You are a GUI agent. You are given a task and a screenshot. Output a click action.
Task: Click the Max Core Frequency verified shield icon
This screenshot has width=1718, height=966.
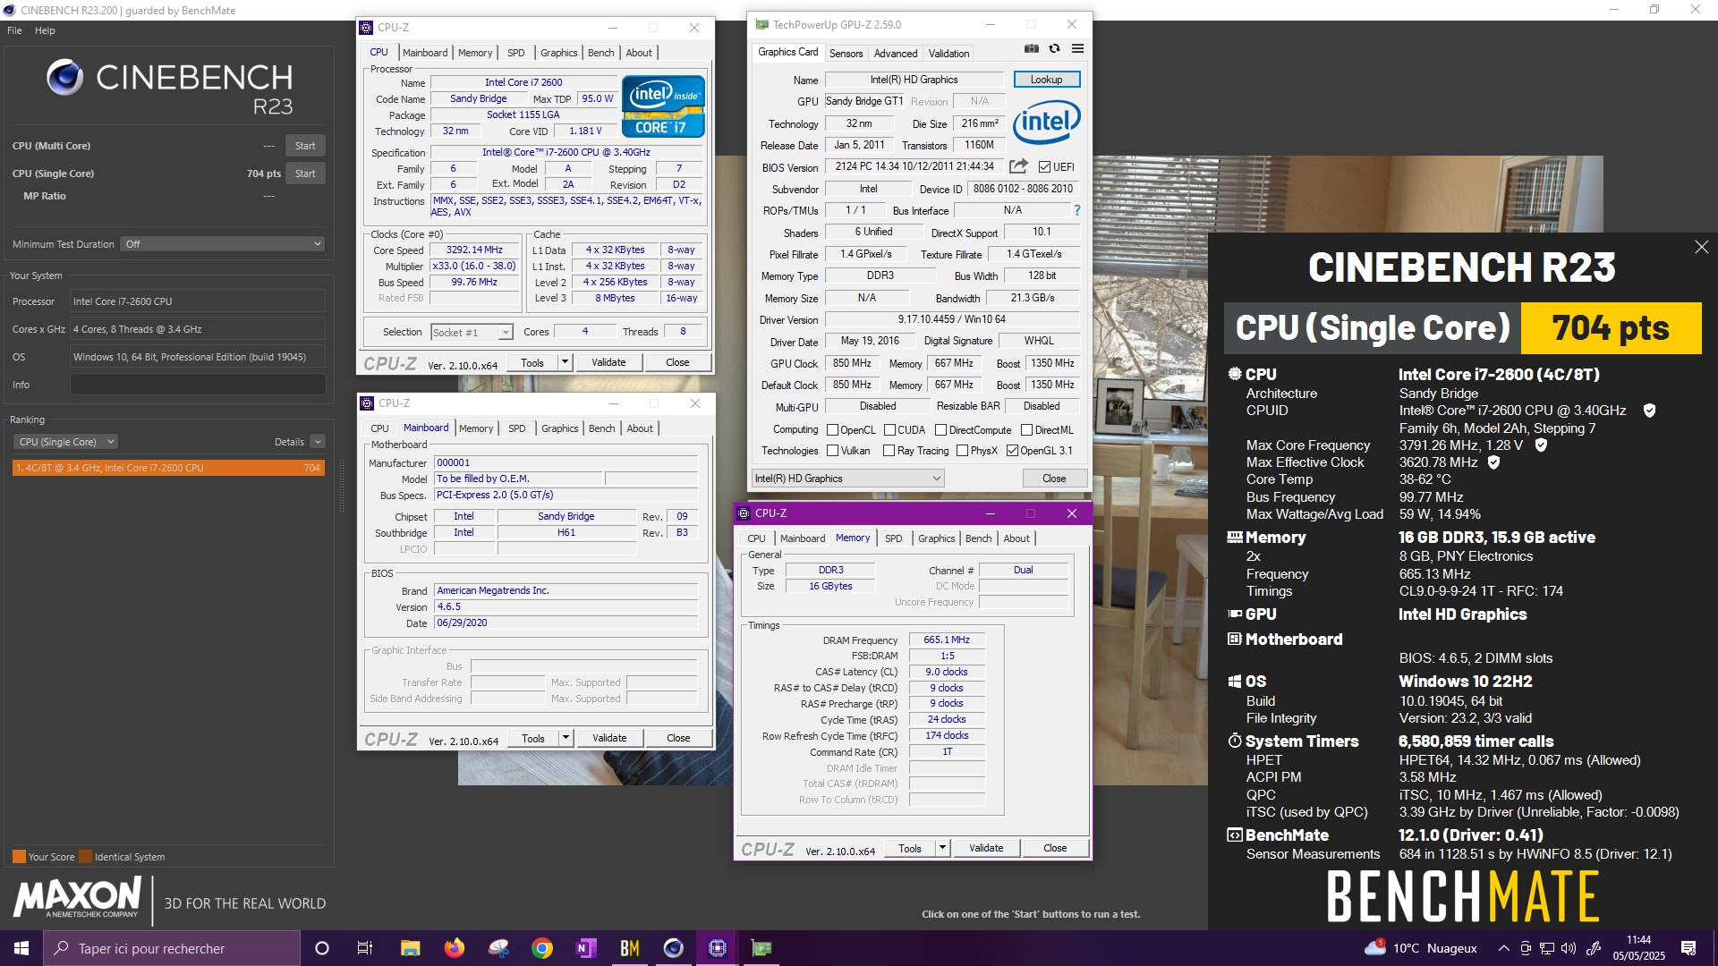click(x=1541, y=445)
